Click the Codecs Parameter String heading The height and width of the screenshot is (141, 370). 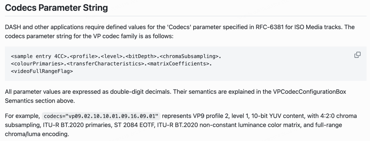click(57, 8)
